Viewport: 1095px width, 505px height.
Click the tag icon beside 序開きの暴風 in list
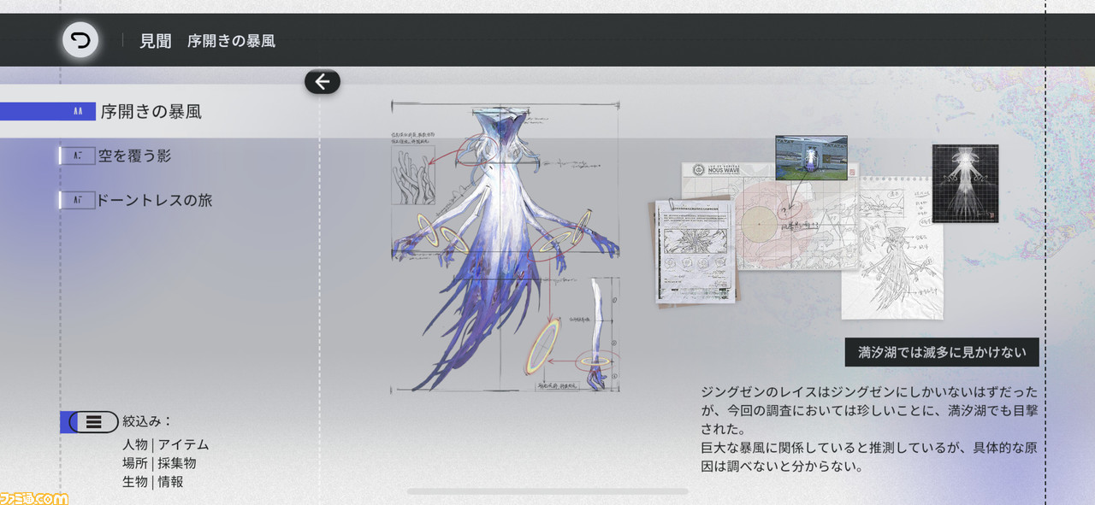click(x=78, y=111)
